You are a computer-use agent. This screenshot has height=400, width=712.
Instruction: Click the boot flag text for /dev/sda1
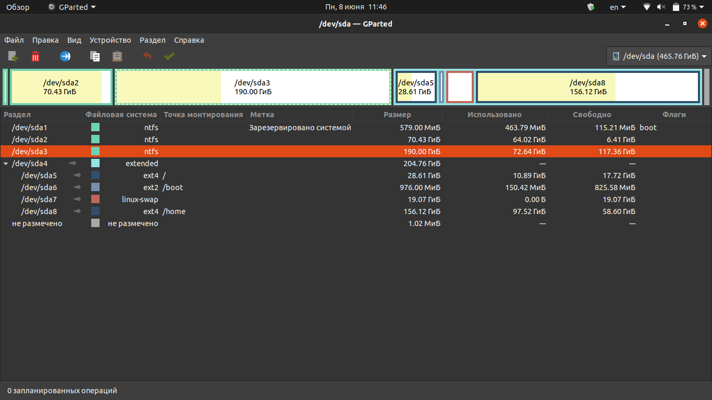[x=648, y=128]
